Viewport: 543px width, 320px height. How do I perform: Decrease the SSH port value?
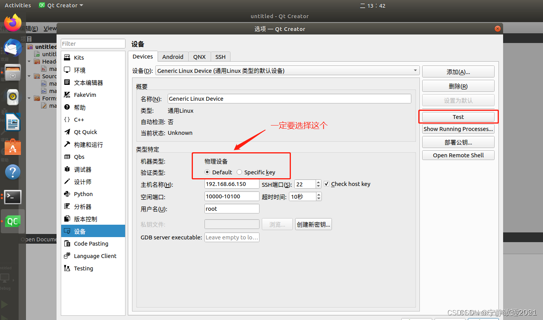pos(318,186)
